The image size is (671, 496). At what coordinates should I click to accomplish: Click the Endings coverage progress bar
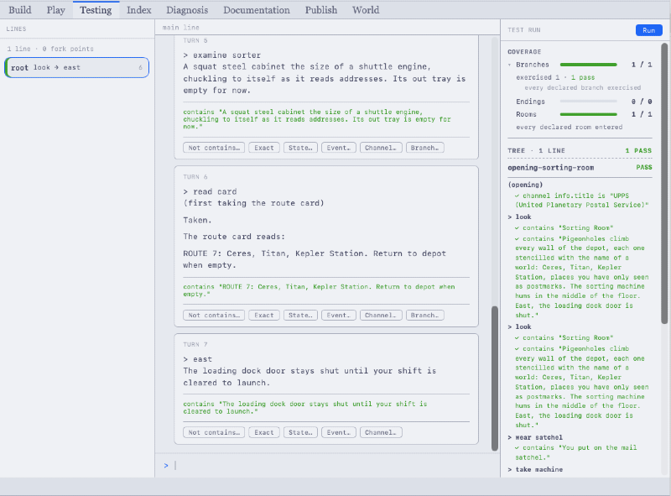589,102
